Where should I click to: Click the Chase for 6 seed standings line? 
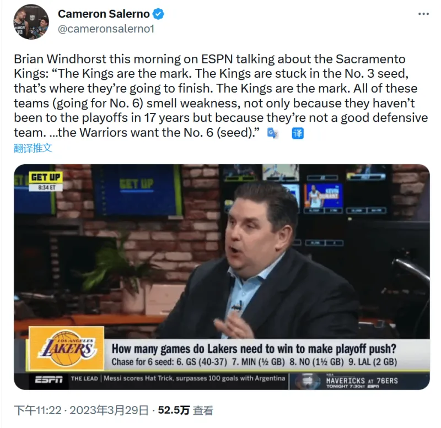[x=254, y=362]
